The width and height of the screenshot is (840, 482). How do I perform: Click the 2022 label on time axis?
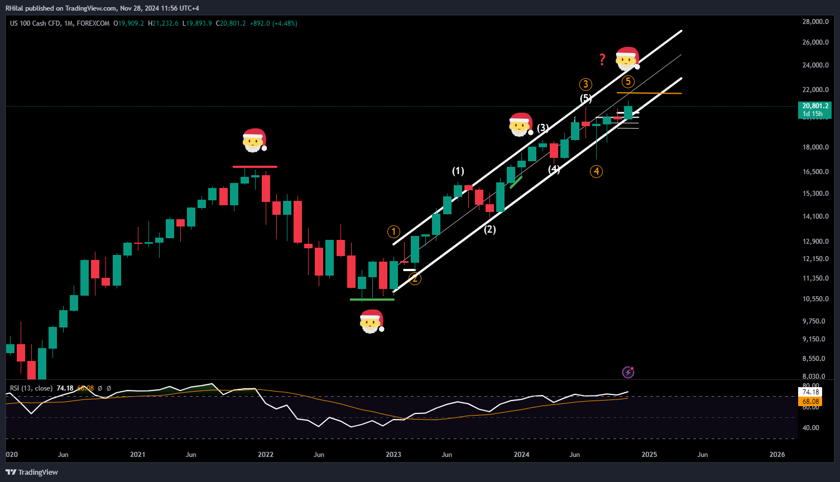point(266,455)
